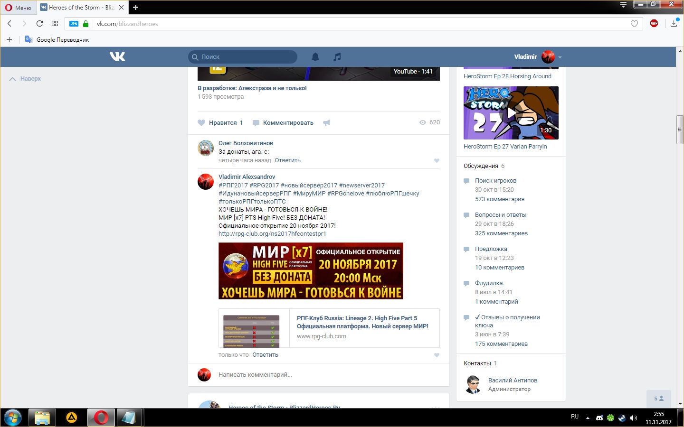Open Василий Антипов contact

pyautogui.click(x=513, y=380)
